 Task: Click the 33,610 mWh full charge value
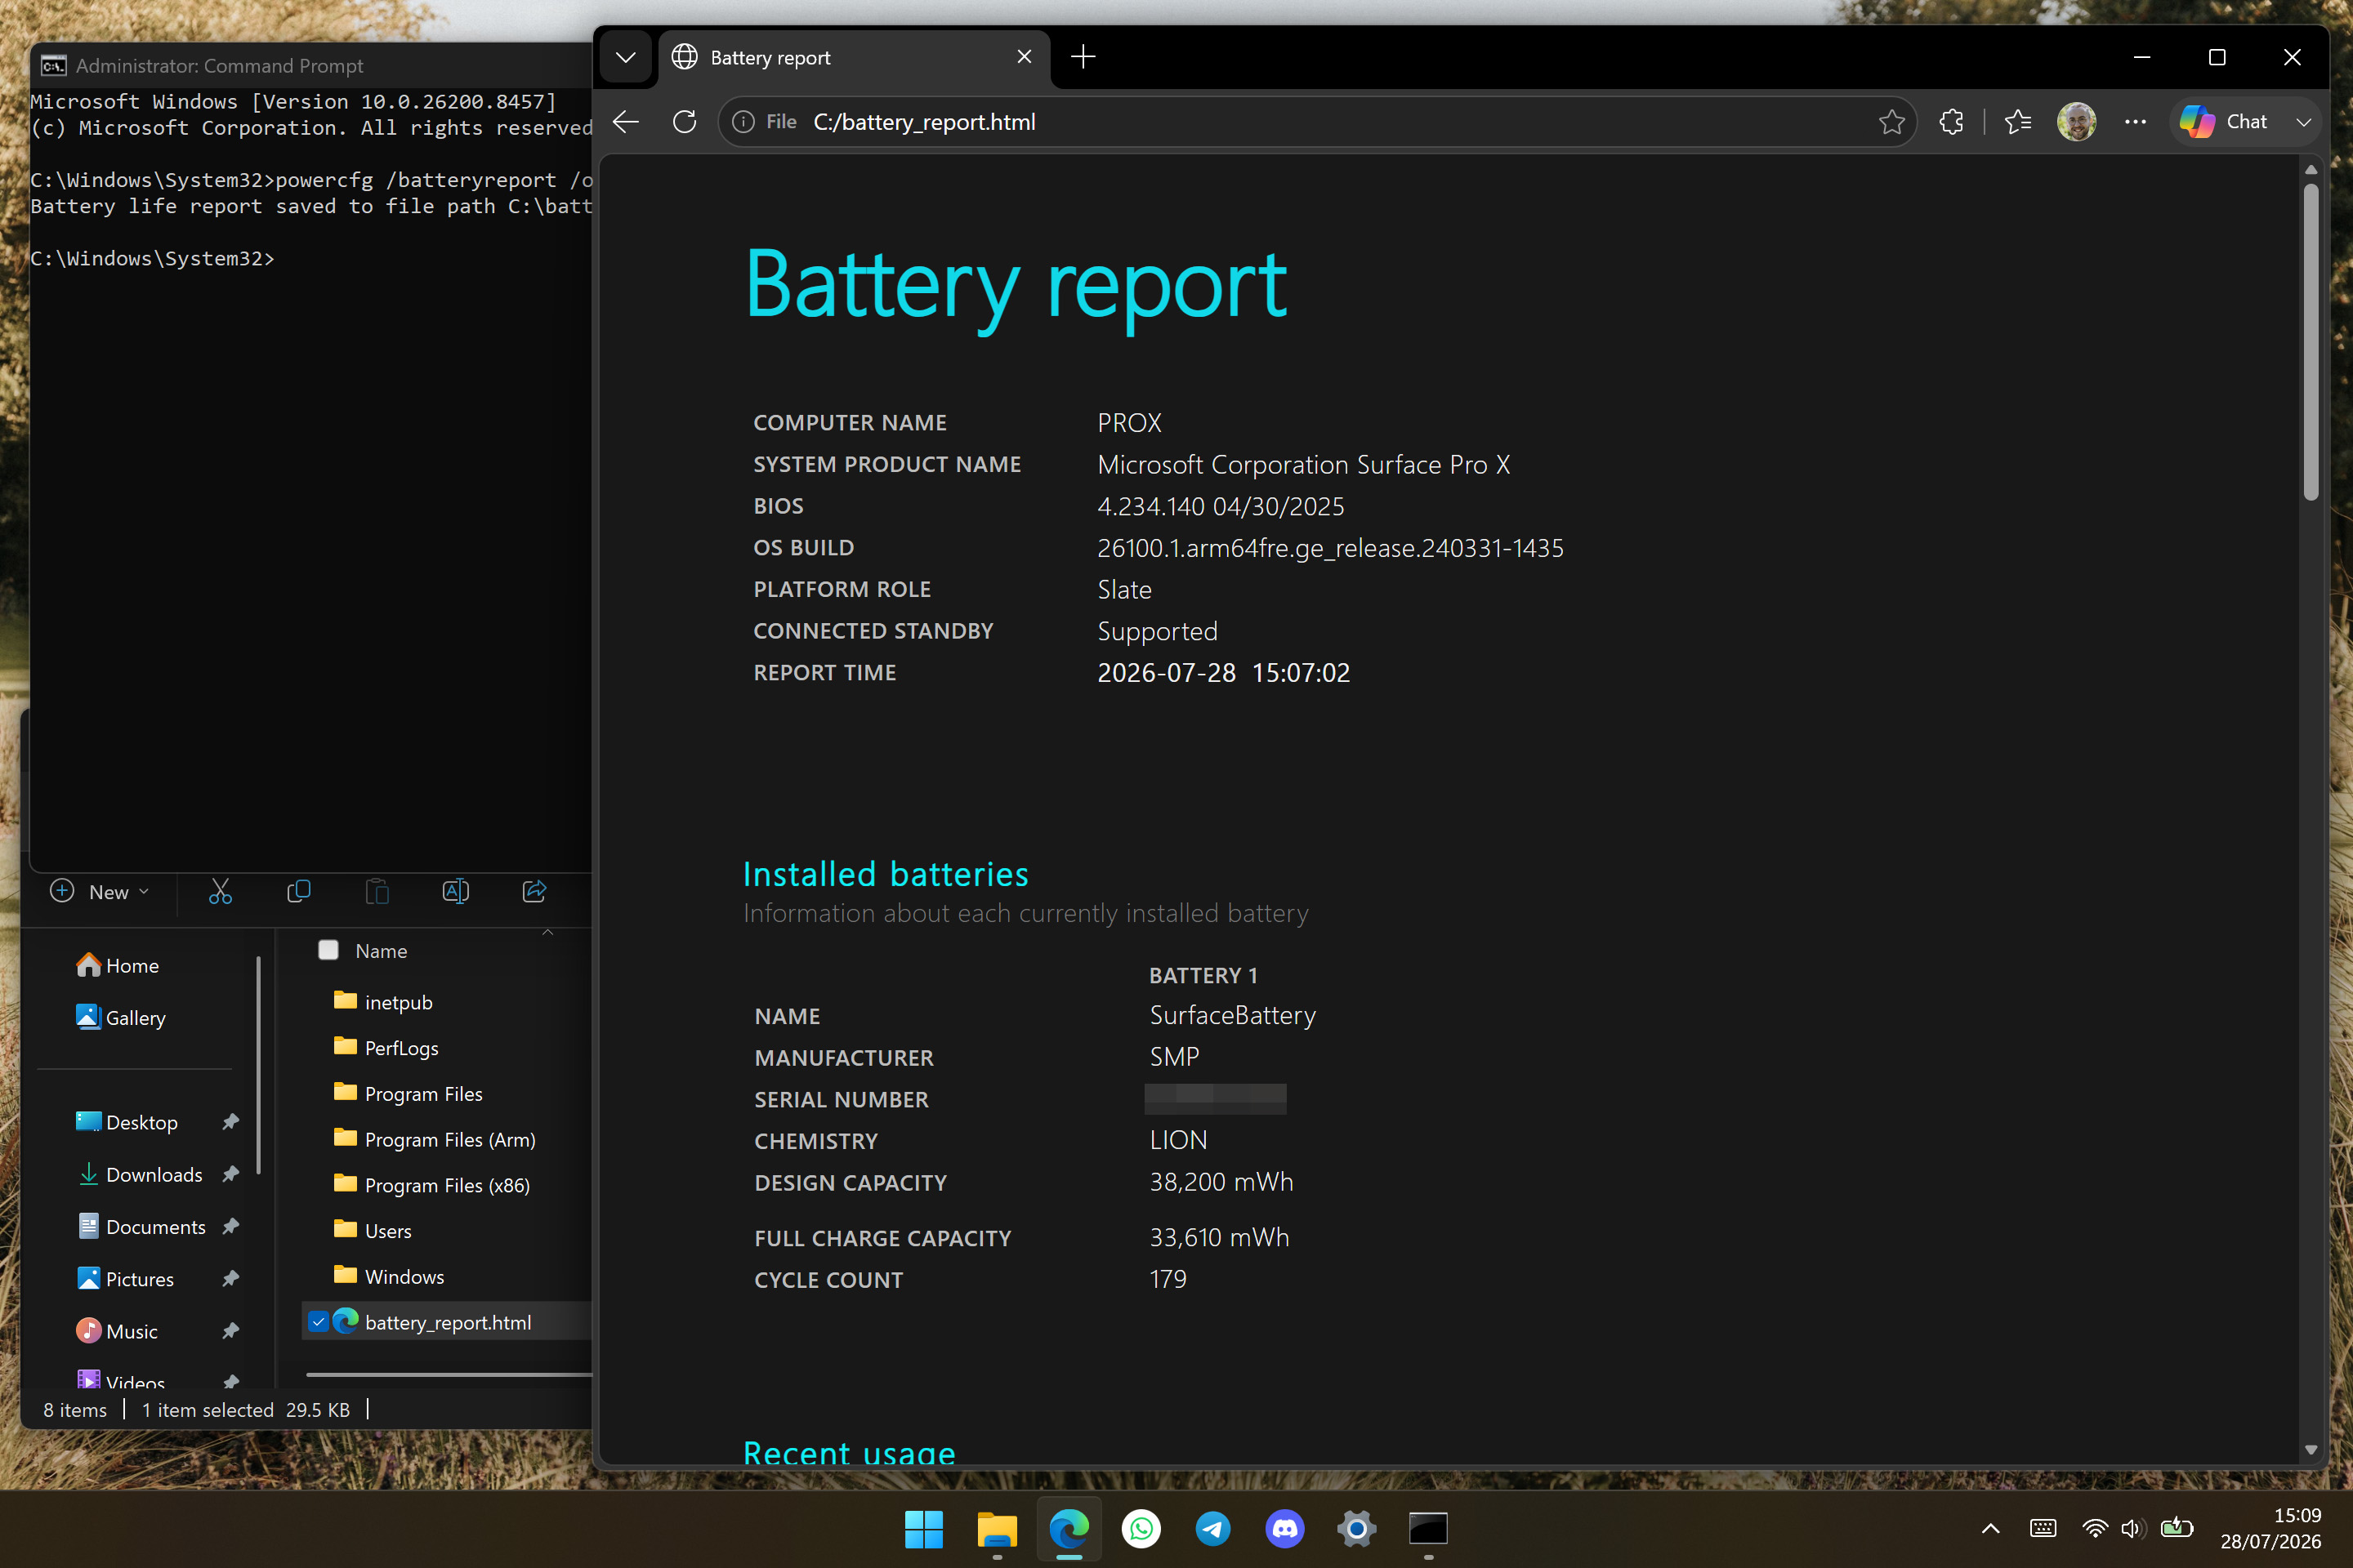tap(1218, 1237)
